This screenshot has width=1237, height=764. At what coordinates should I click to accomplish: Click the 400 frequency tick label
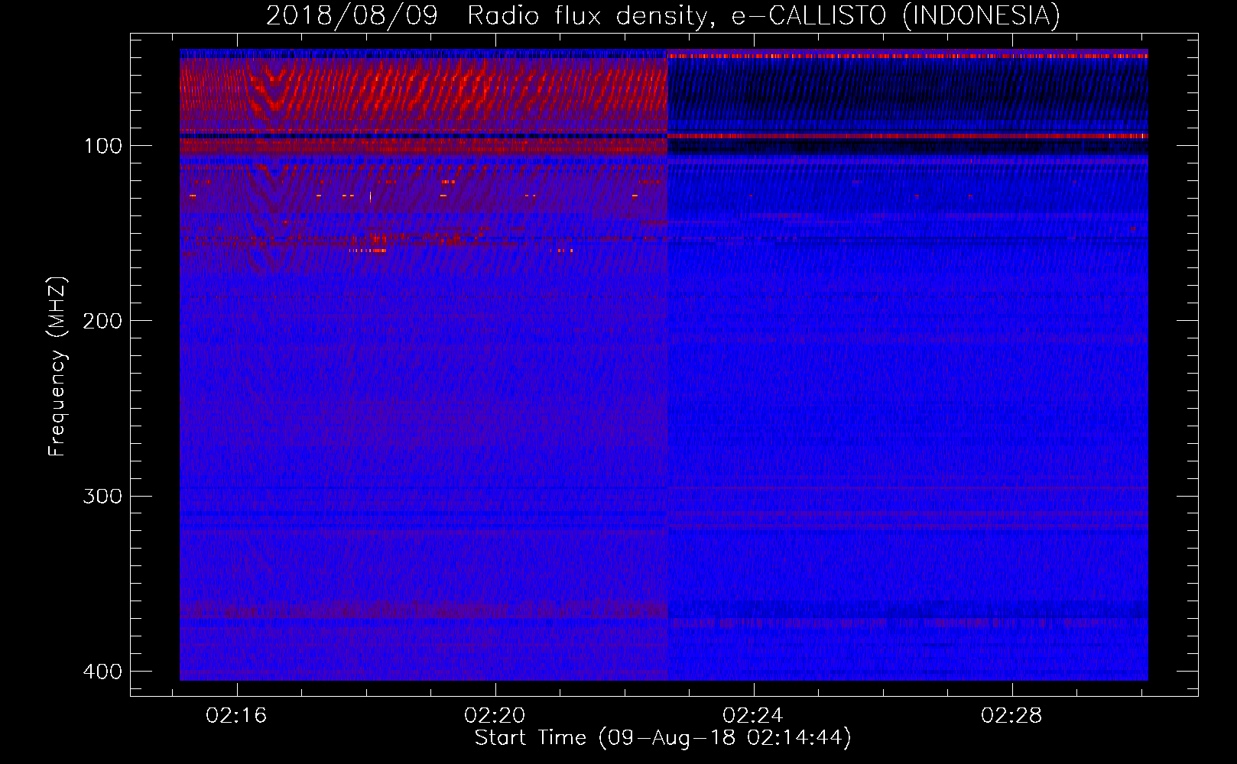pyautogui.click(x=102, y=672)
